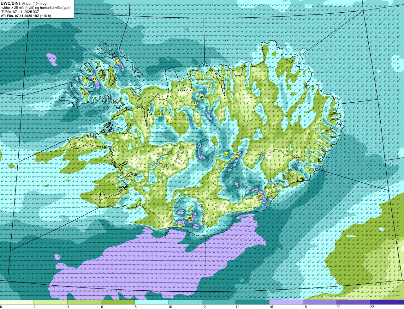
Task: Click the southernmost 25 gust marker near the south coast
Action: 180,225
